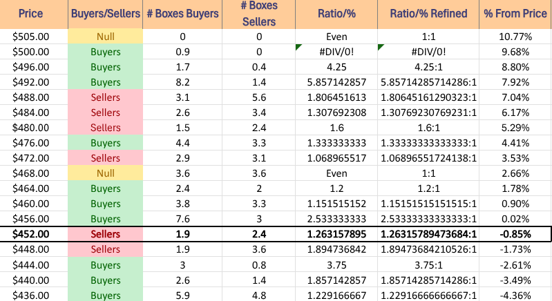Click the $460.00 price cell
The width and height of the screenshot is (552, 301).
pyautogui.click(x=34, y=203)
